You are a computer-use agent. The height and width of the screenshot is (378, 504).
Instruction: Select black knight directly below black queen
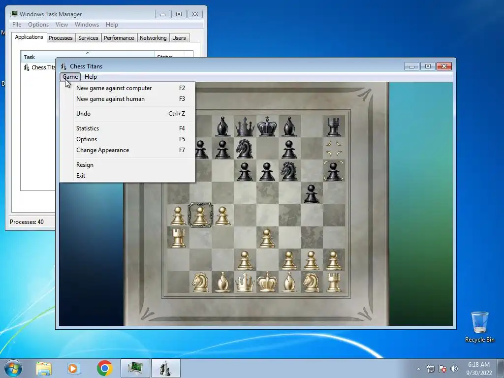[245, 149]
